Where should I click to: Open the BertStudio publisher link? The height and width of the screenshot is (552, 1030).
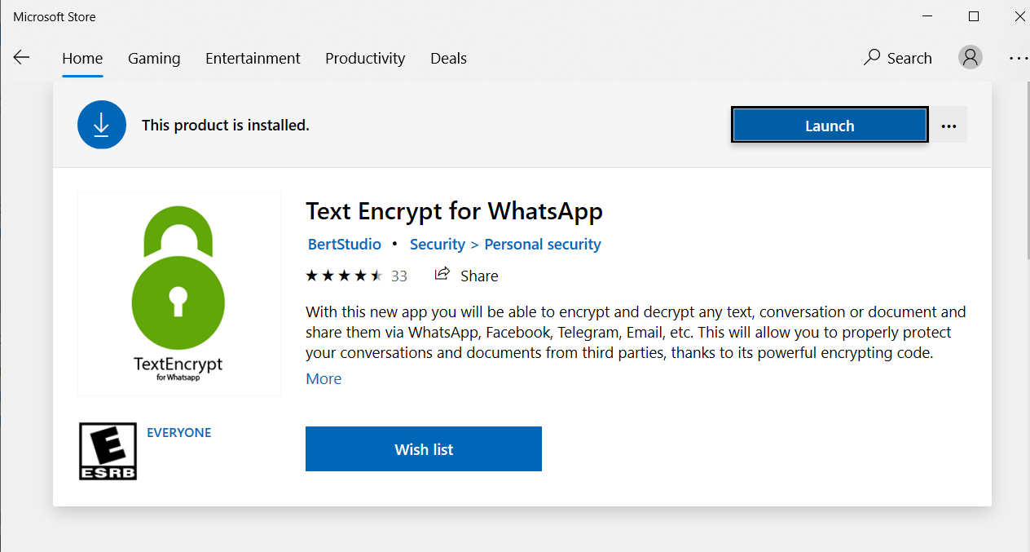(345, 245)
